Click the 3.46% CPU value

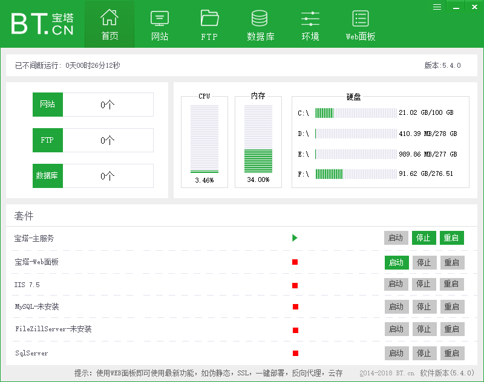pos(204,180)
